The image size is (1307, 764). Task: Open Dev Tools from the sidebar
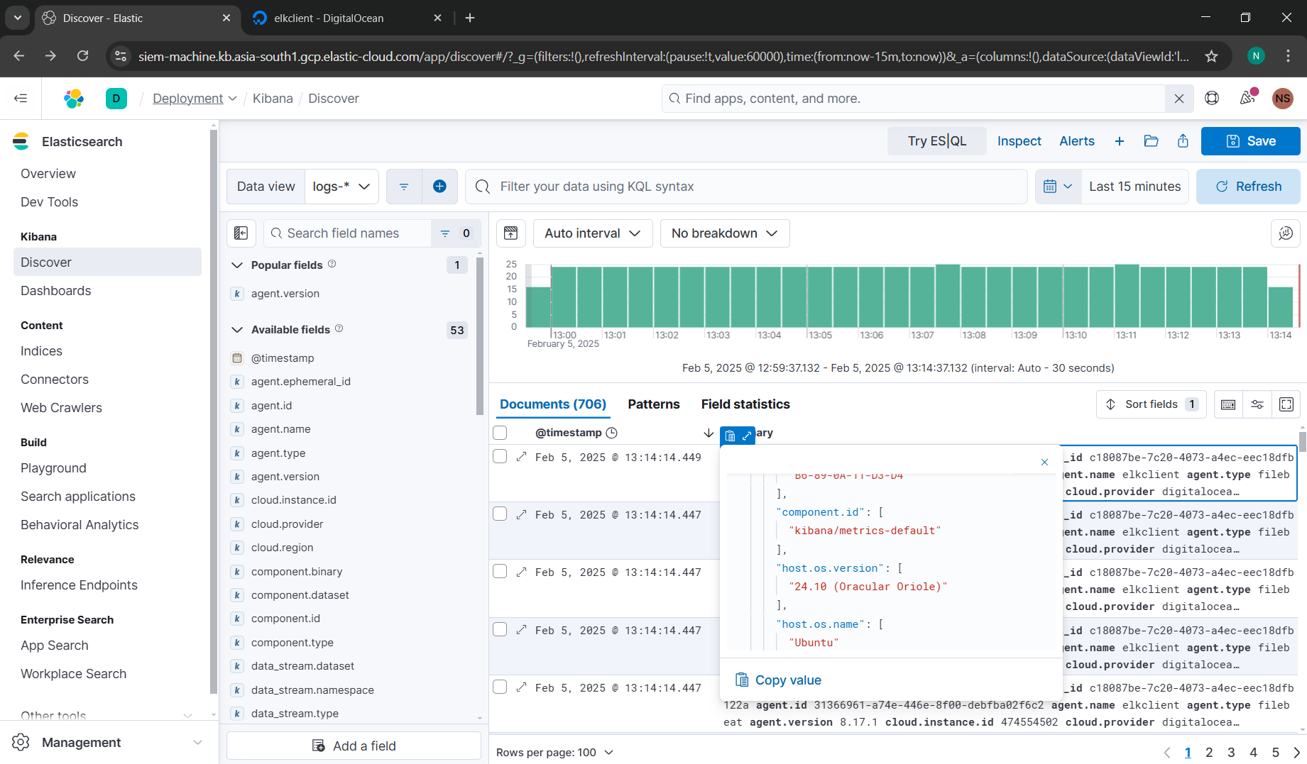(50, 202)
